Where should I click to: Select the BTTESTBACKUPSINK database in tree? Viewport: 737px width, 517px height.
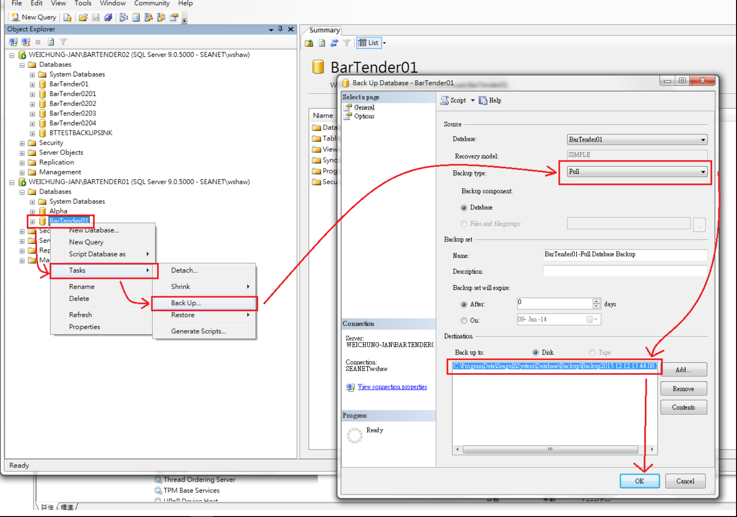tap(81, 133)
